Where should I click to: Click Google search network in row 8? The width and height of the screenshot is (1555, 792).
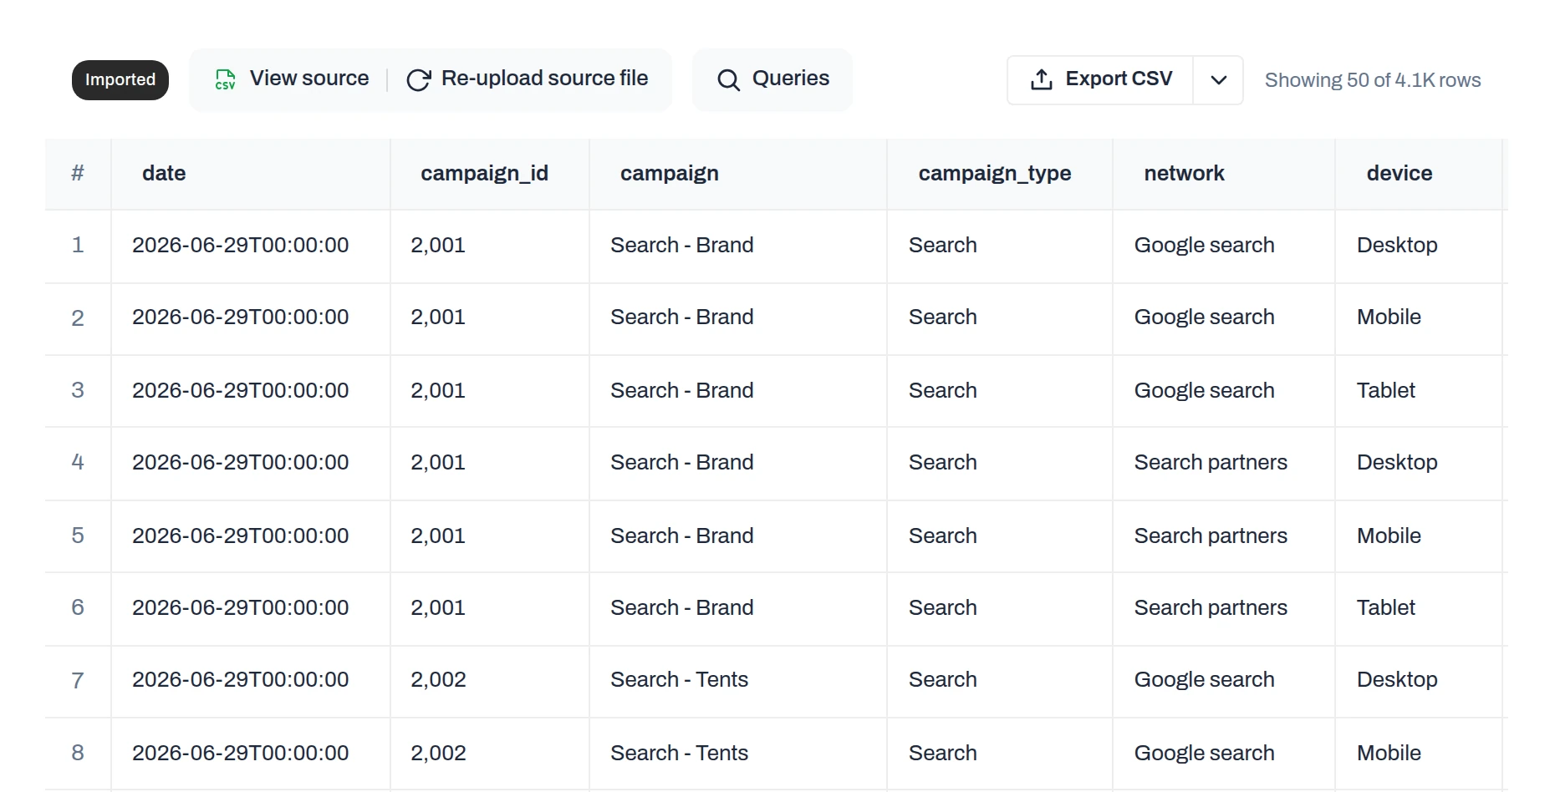click(1204, 753)
